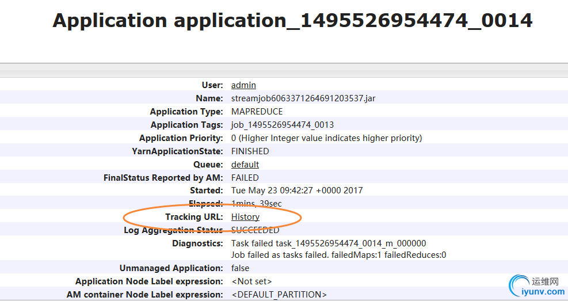Click the Elapsed time value
568x301 pixels.
[x=256, y=204]
